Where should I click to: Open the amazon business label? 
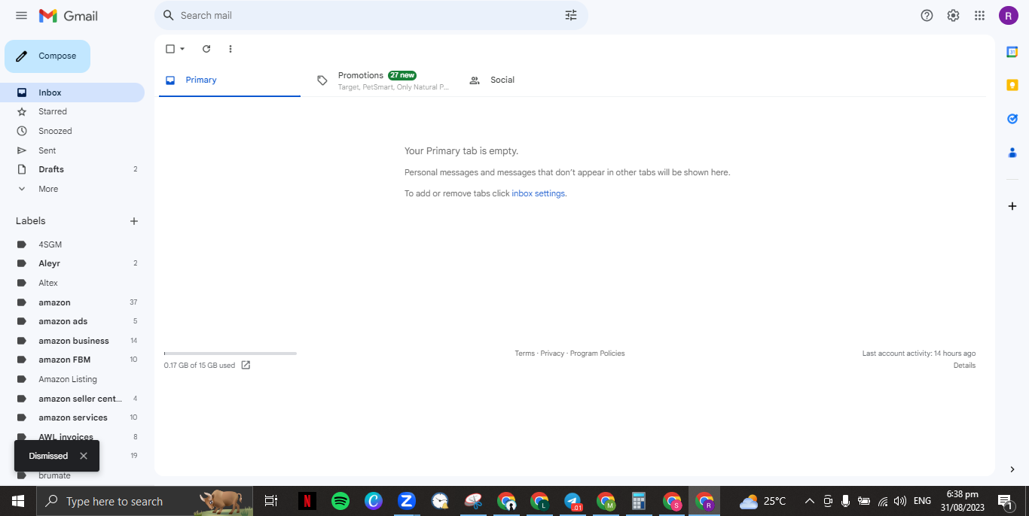(72, 341)
